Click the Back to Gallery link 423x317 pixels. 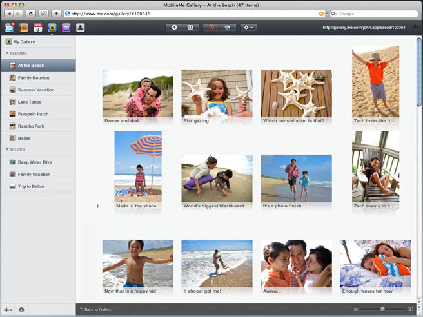[95, 309]
